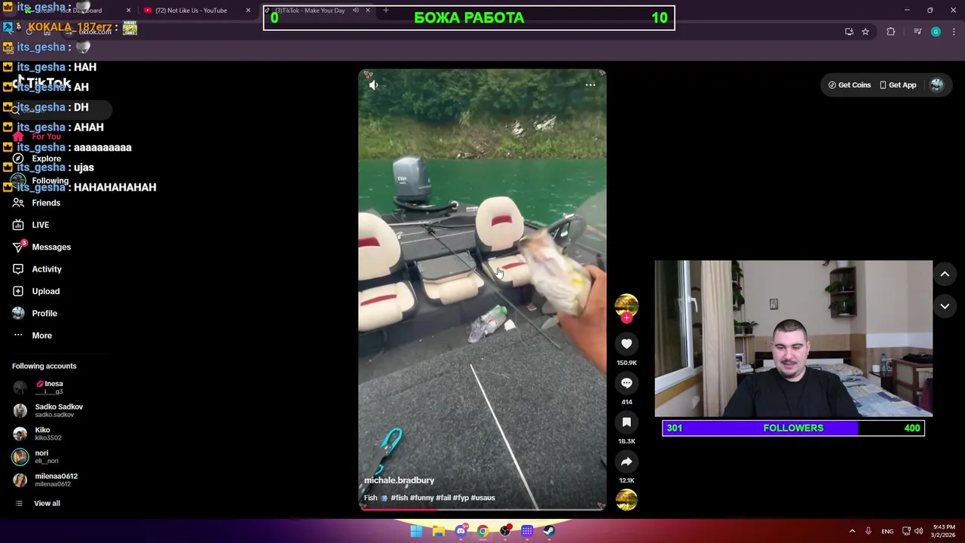
Task: Click the Get Coins button
Action: click(x=850, y=85)
